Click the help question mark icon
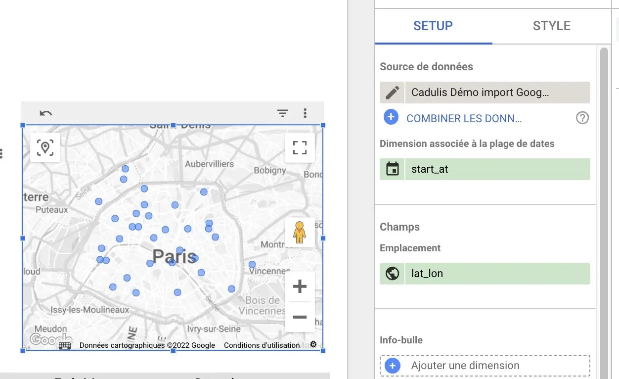The width and height of the screenshot is (619, 379). tap(582, 118)
